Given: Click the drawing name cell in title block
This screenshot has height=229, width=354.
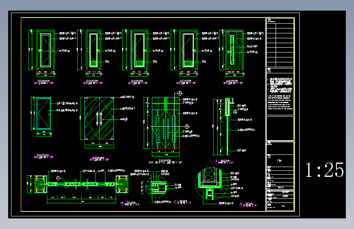Looking at the screenshot, I should (x=280, y=161).
